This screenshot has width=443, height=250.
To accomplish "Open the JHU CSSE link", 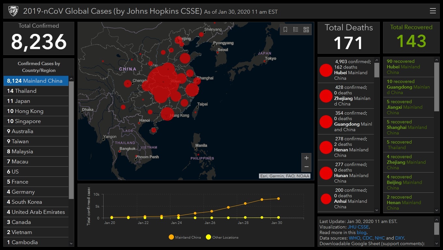I will 358,227.
